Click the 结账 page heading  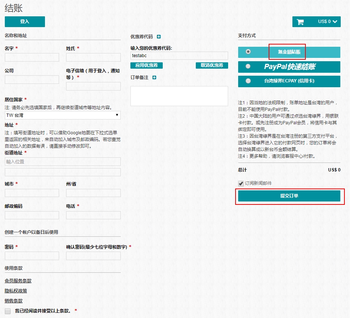click(14, 8)
